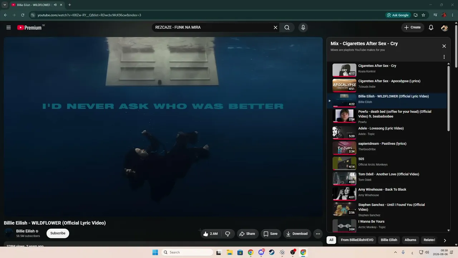Click the browser address bar URL
458x258 pixels.
click(89, 15)
